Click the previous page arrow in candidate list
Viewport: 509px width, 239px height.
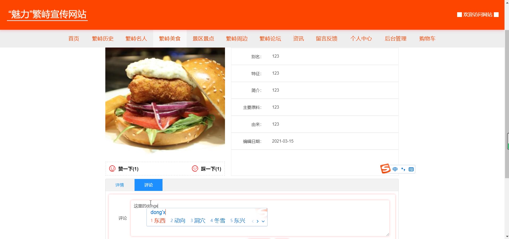pyautogui.click(x=253, y=221)
